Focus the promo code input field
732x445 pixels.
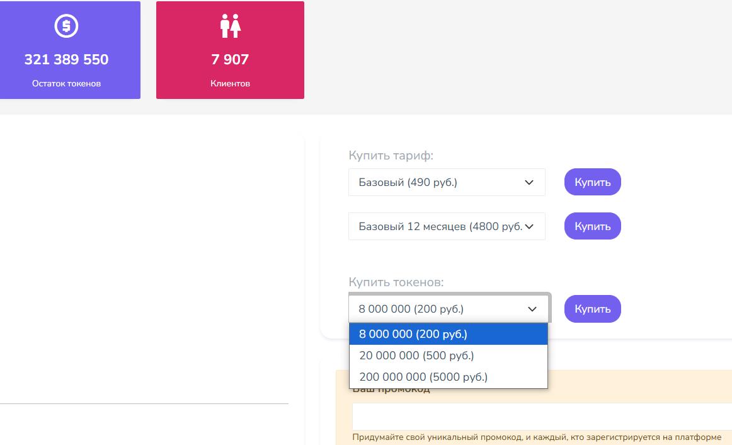point(542,416)
